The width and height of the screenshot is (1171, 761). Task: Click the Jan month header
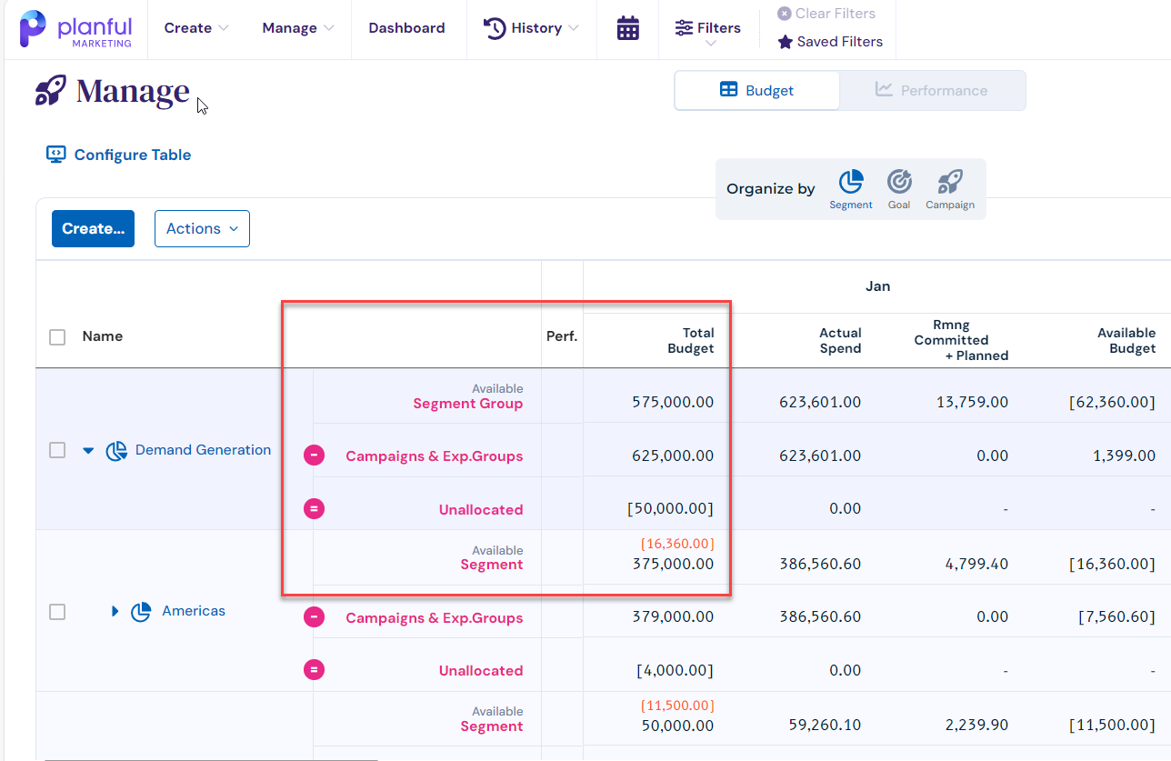877,286
